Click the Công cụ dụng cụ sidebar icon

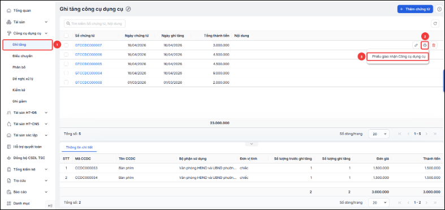click(8, 33)
